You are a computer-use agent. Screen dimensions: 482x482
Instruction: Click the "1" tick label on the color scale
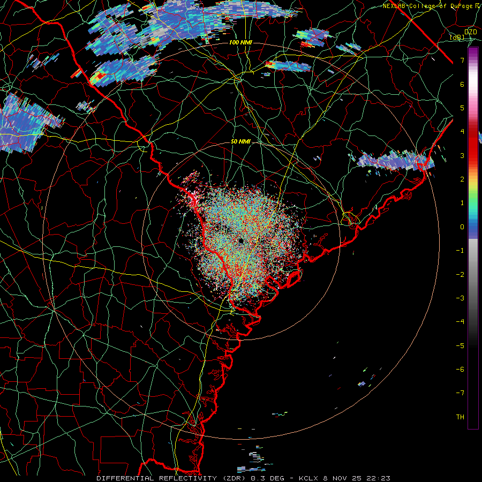pyautogui.click(x=462, y=203)
